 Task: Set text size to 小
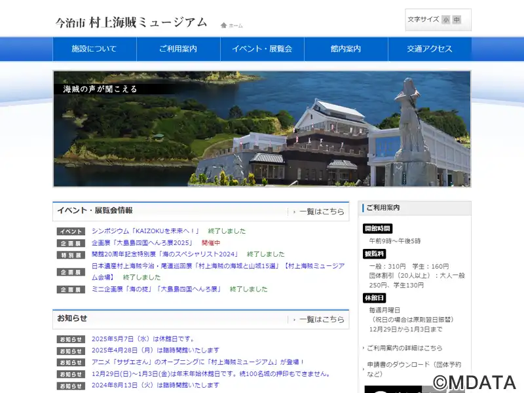[x=446, y=20]
